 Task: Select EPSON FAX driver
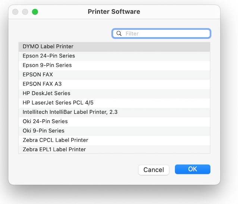point(114,75)
